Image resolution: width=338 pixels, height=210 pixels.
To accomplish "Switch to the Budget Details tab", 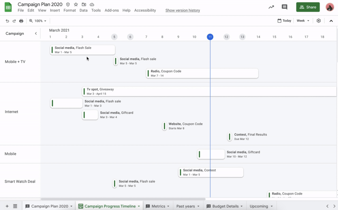I will [225, 206].
